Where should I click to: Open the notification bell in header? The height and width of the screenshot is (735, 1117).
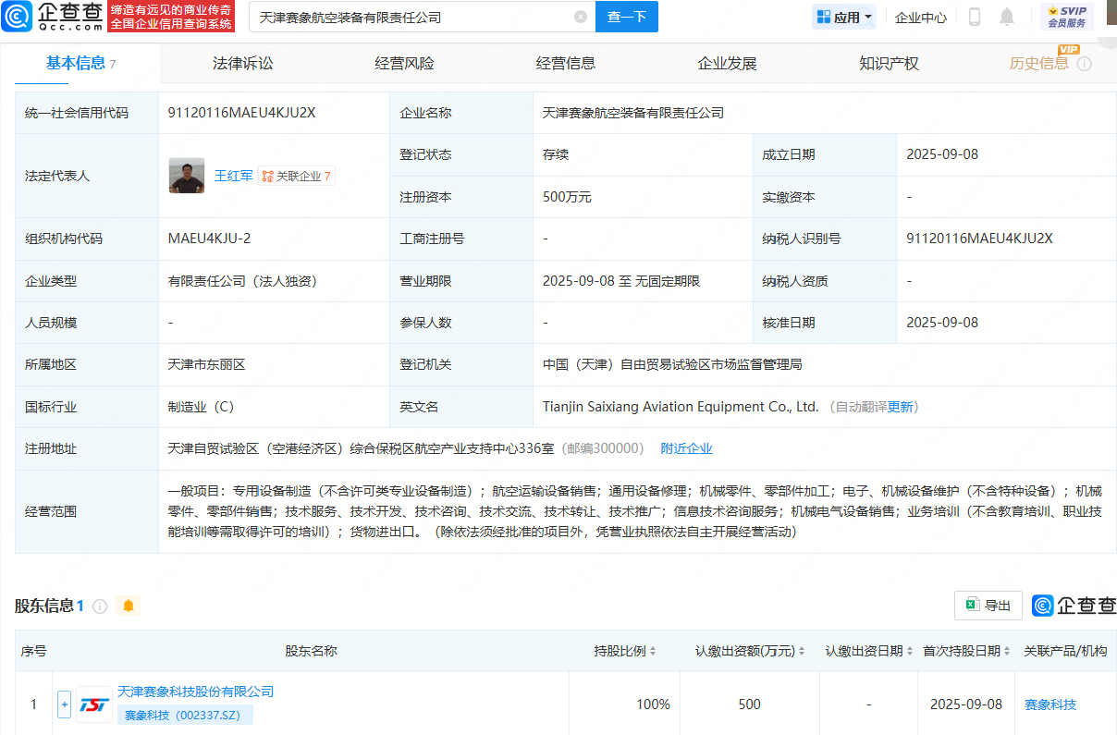click(1007, 17)
